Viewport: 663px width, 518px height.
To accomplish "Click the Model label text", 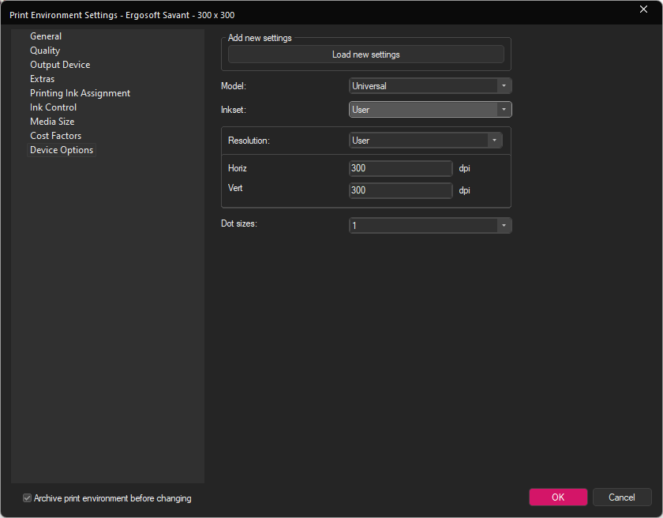I will (x=234, y=86).
